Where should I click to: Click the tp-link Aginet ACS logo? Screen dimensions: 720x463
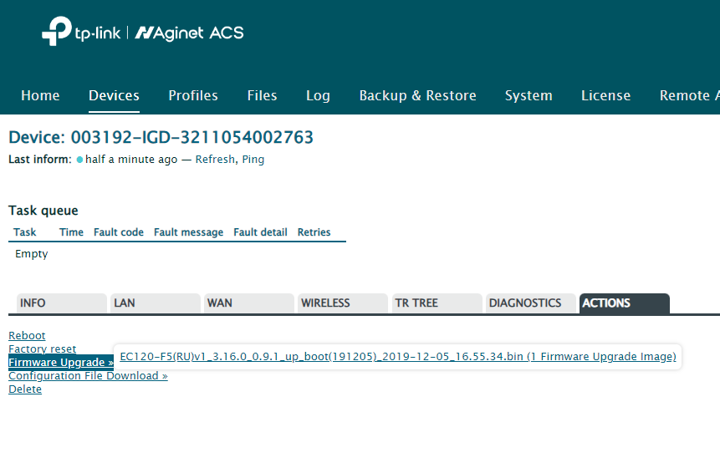(142, 33)
